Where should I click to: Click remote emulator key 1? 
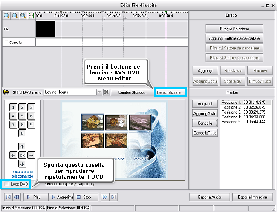pyautogui.click(x=13, y=107)
